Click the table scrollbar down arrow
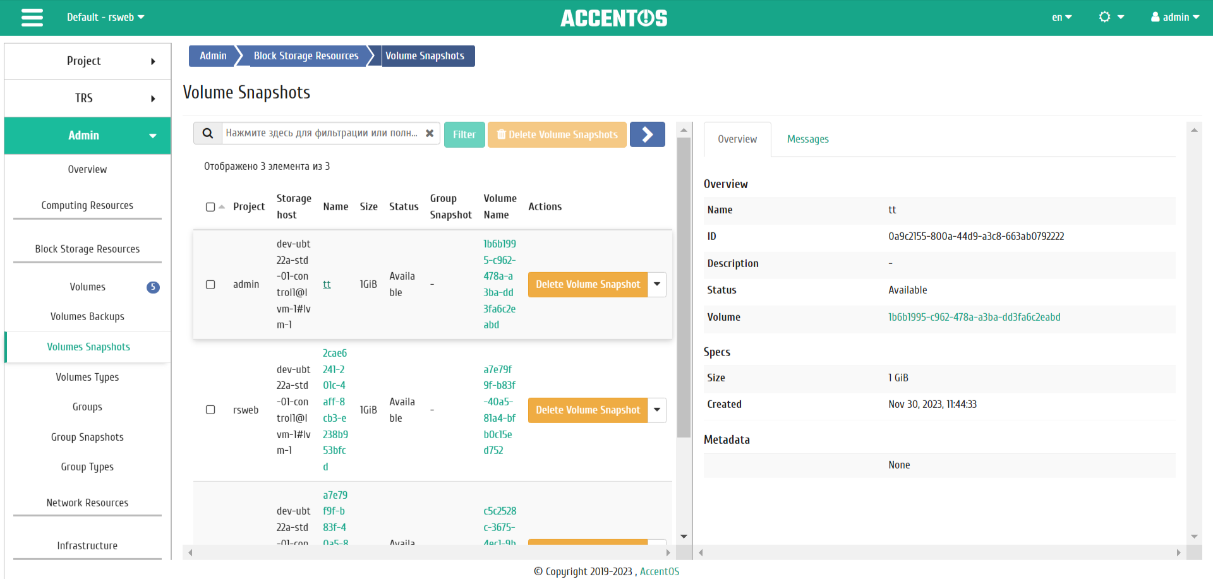1213x579 pixels. click(x=684, y=537)
